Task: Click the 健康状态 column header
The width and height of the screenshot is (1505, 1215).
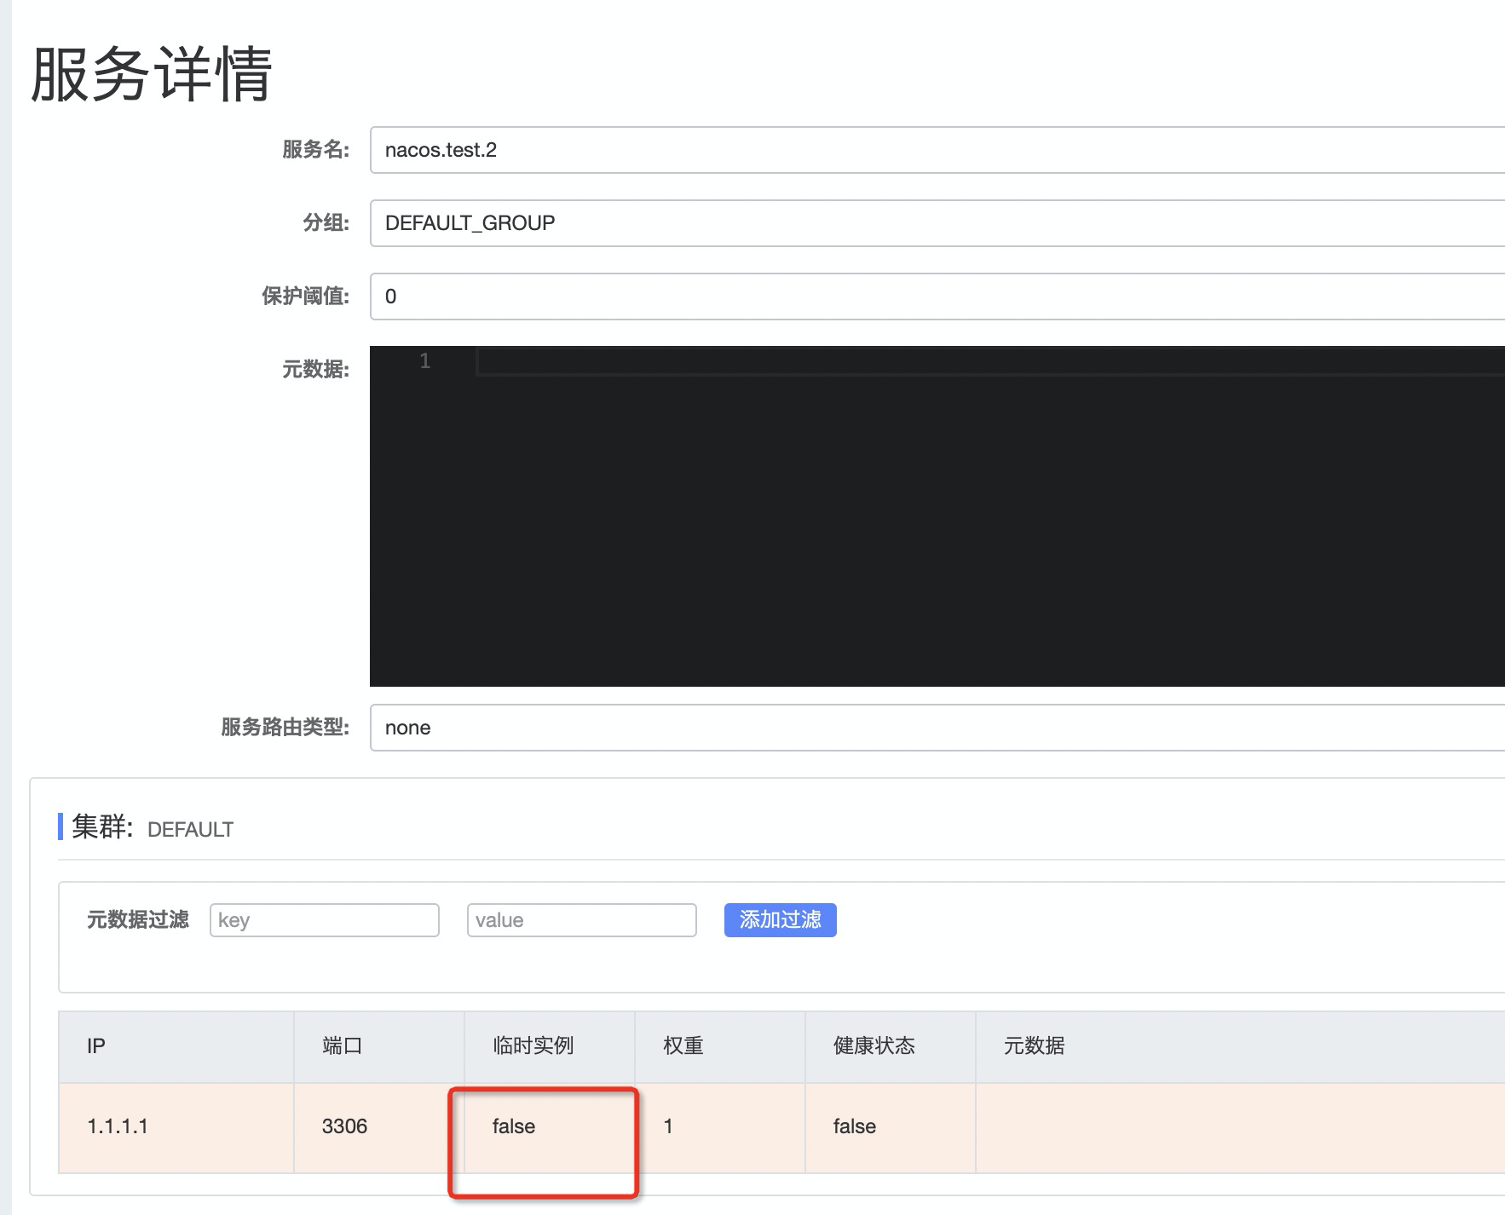Action: pyautogui.click(x=874, y=1046)
